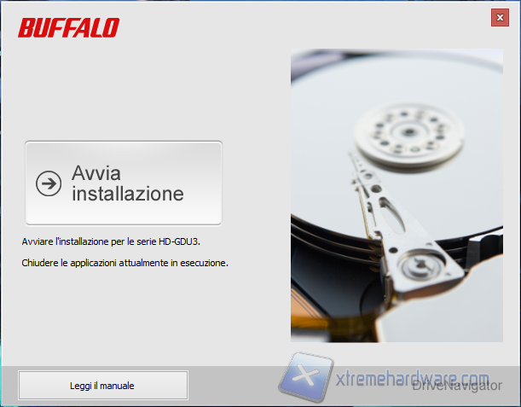Click the actuator arm pivot in the photo
This screenshot has height=407, width=521.
point(421,265)
